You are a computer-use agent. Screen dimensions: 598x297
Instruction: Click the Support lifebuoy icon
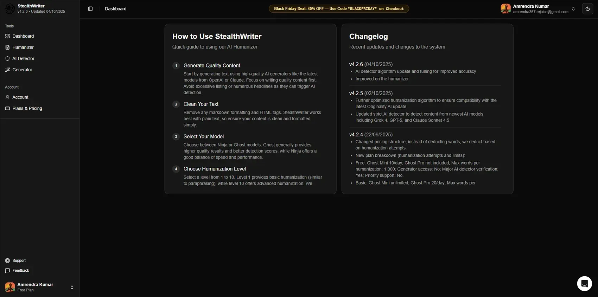coord(7,261)
